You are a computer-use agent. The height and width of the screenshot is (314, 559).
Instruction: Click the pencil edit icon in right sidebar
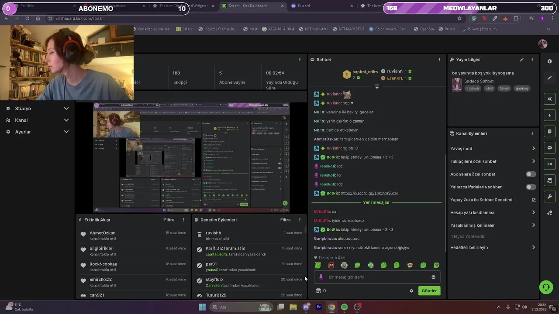pos(549,78)
